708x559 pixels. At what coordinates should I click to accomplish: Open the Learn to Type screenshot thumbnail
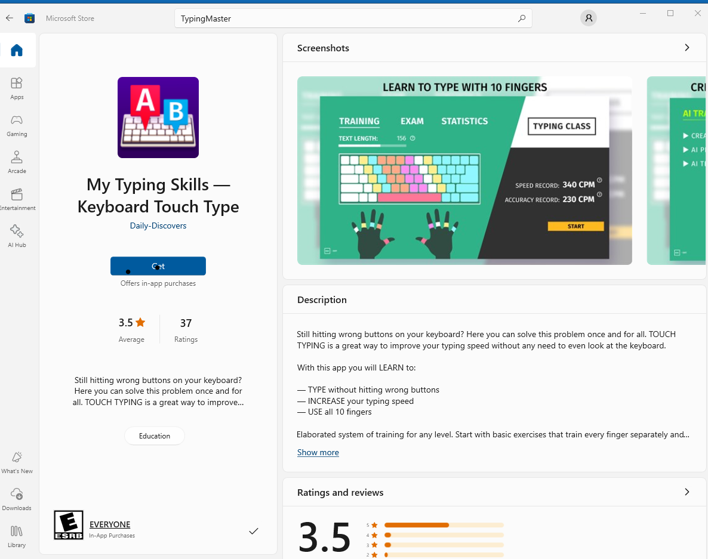(x=464, y=171)
